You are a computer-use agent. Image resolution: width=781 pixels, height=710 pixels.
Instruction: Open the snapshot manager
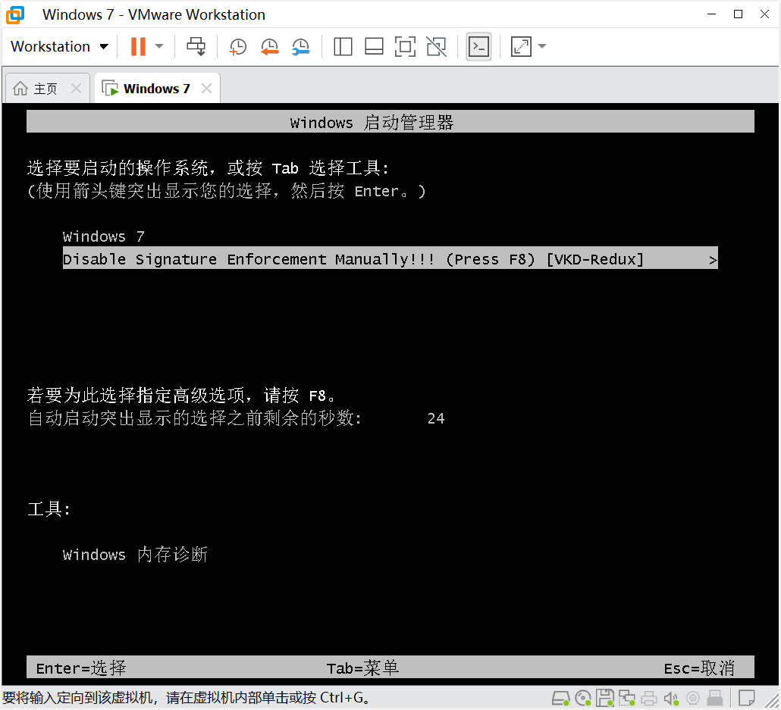click(x=301, y=47)
